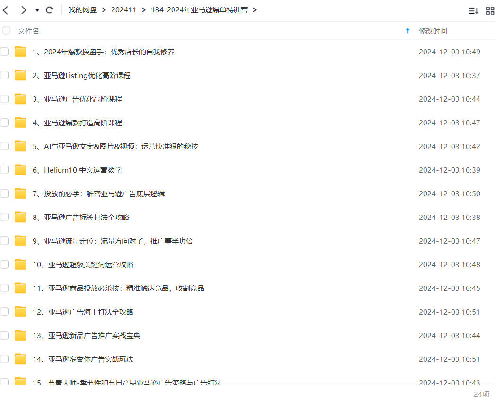Toggle the select-all checkbox in header
The image size is (495, 402).
coord(6,31)
